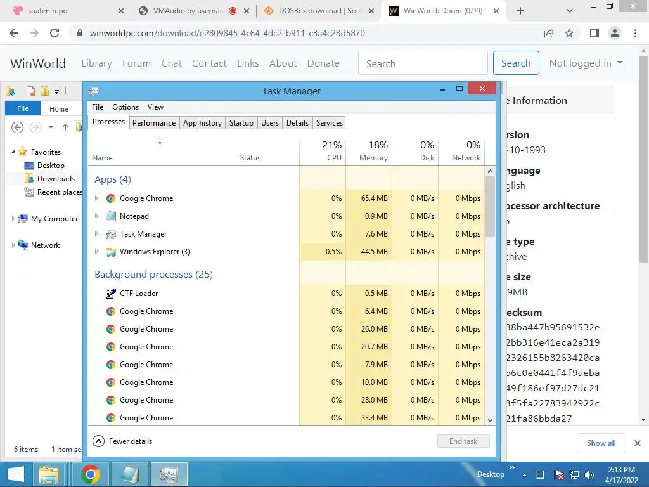The height and width of the screenshot is (487, 649).
Task: Close the DOSBox download tab
Action: [371, 11]
